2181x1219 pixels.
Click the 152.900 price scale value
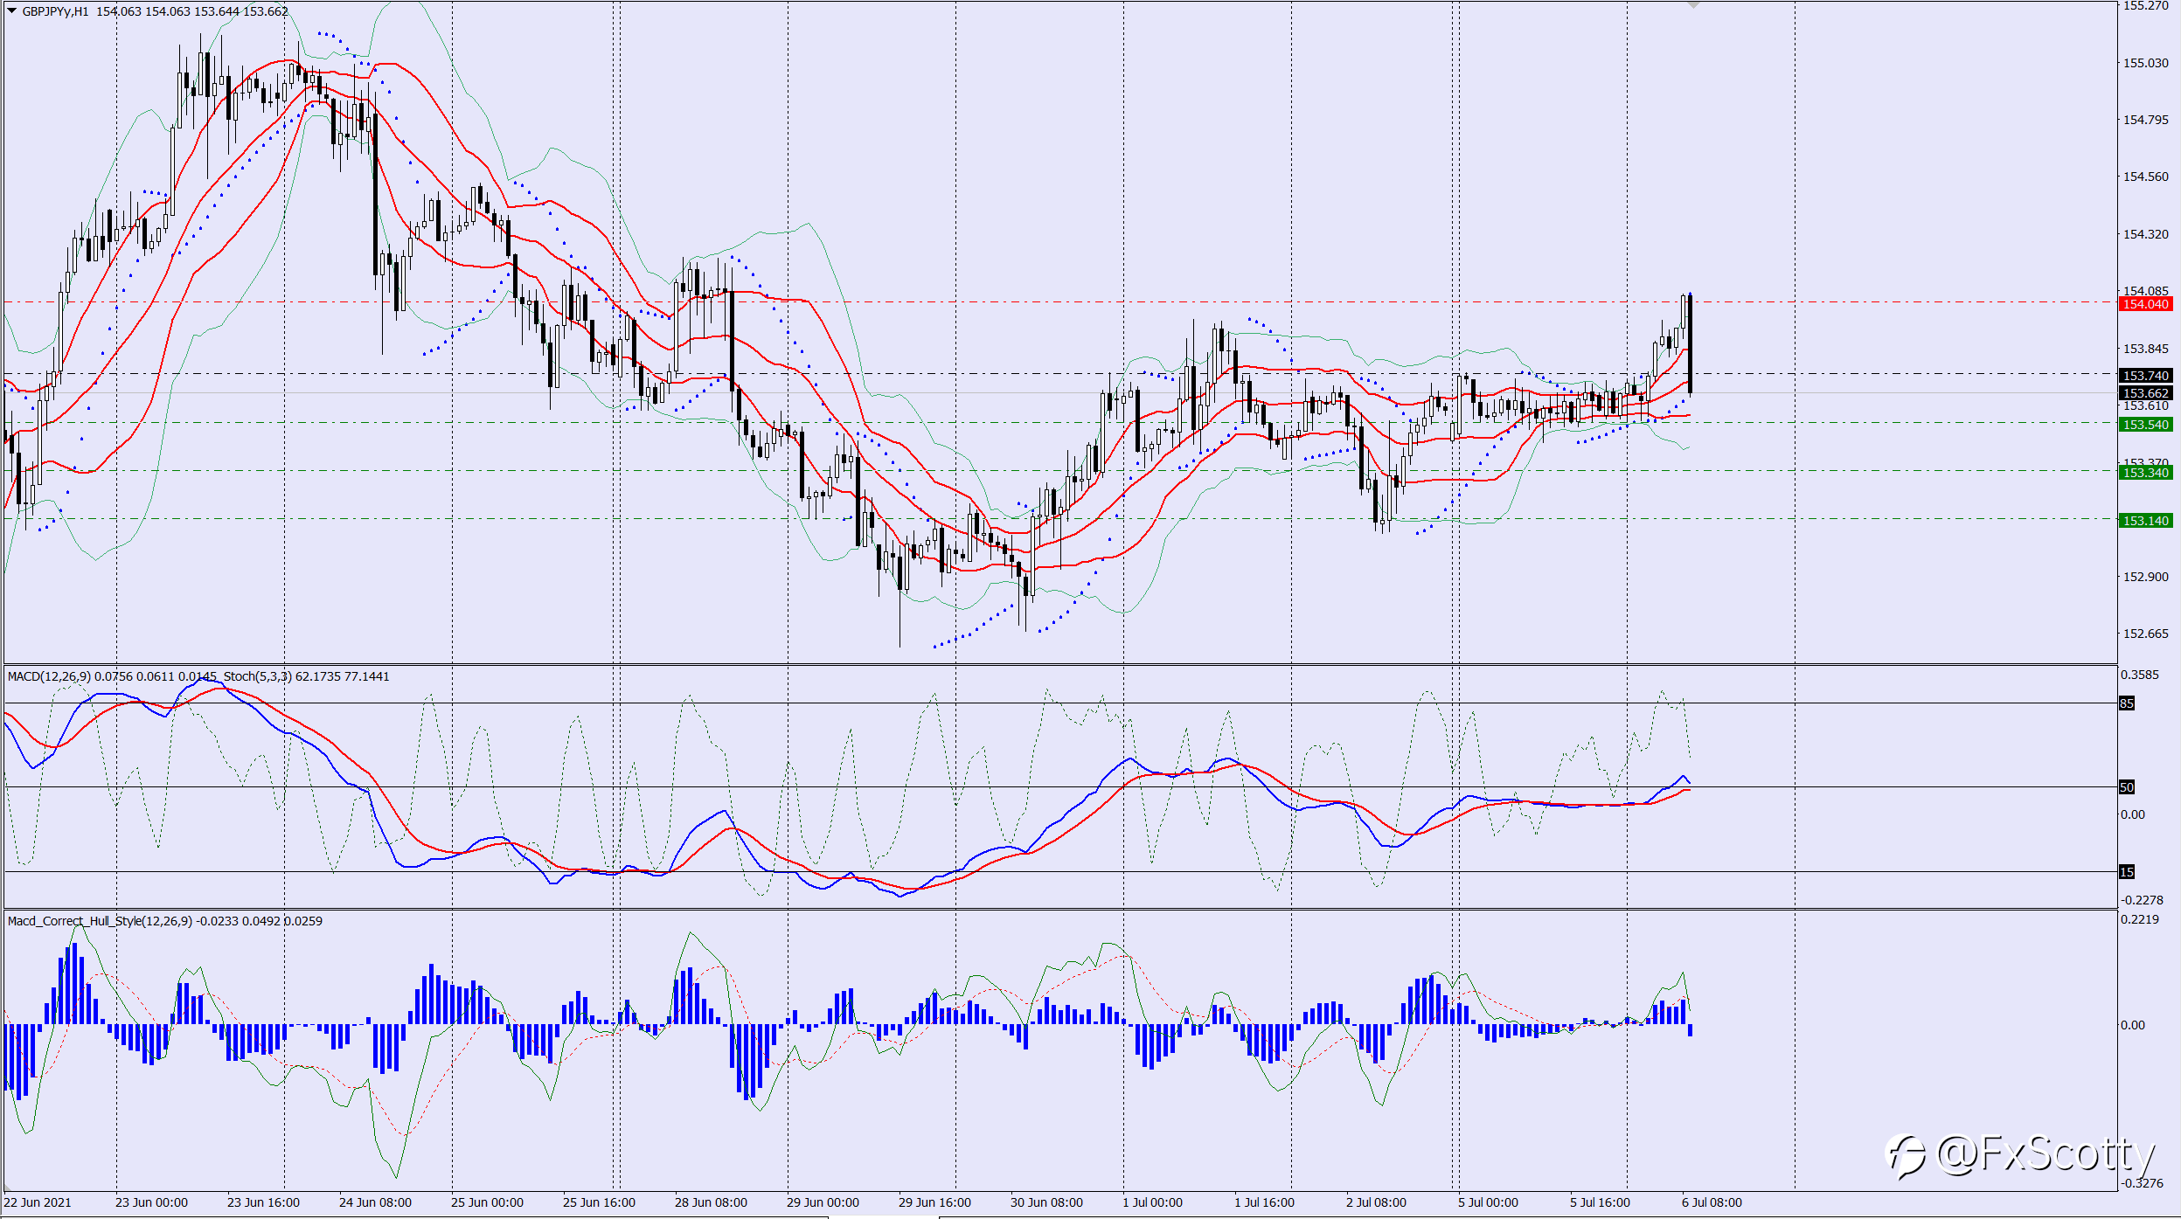pos(2146,577)
